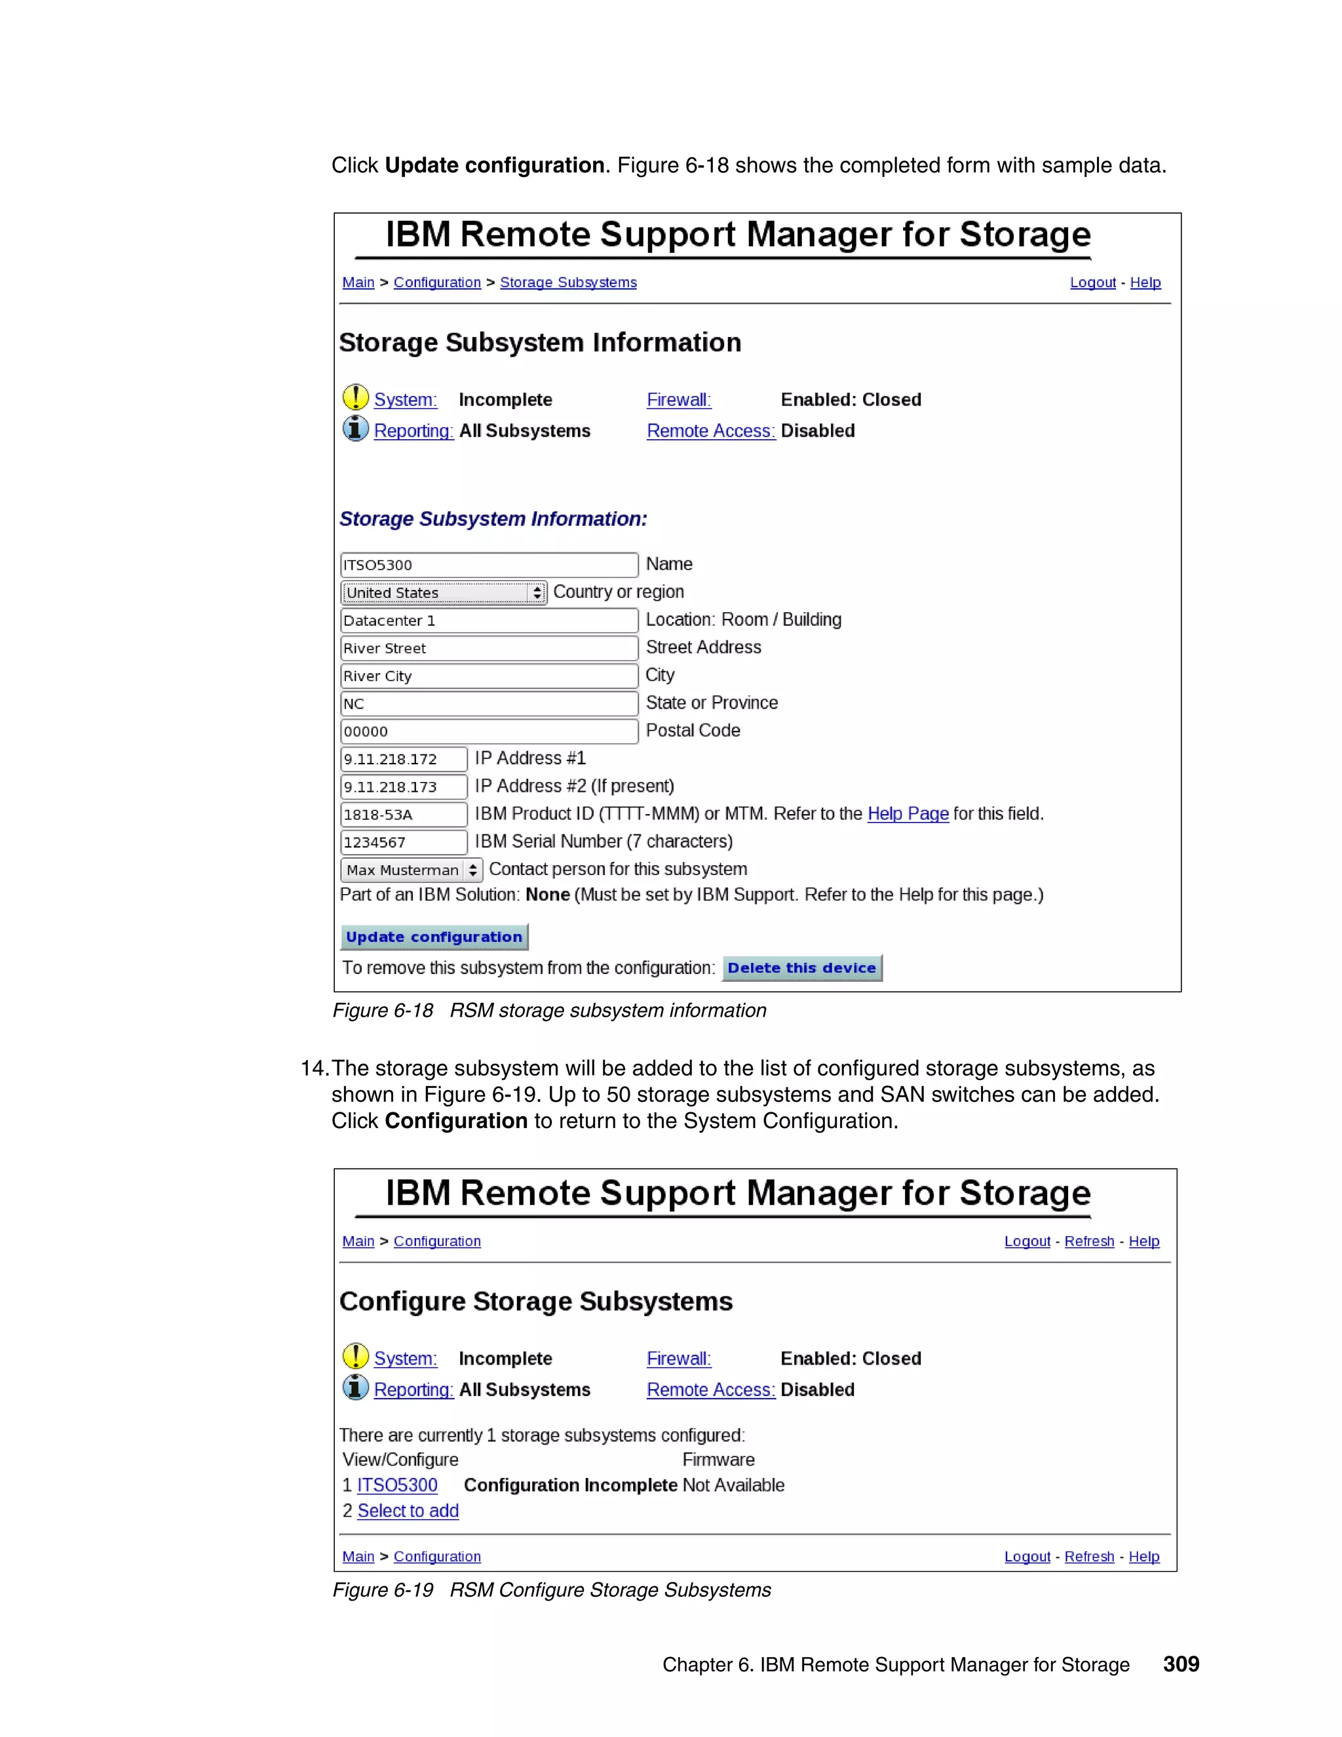1342x1737 pixels.
Task: Open Firewall link in Figure 6-19 status
Action: tap(679, 1359)
